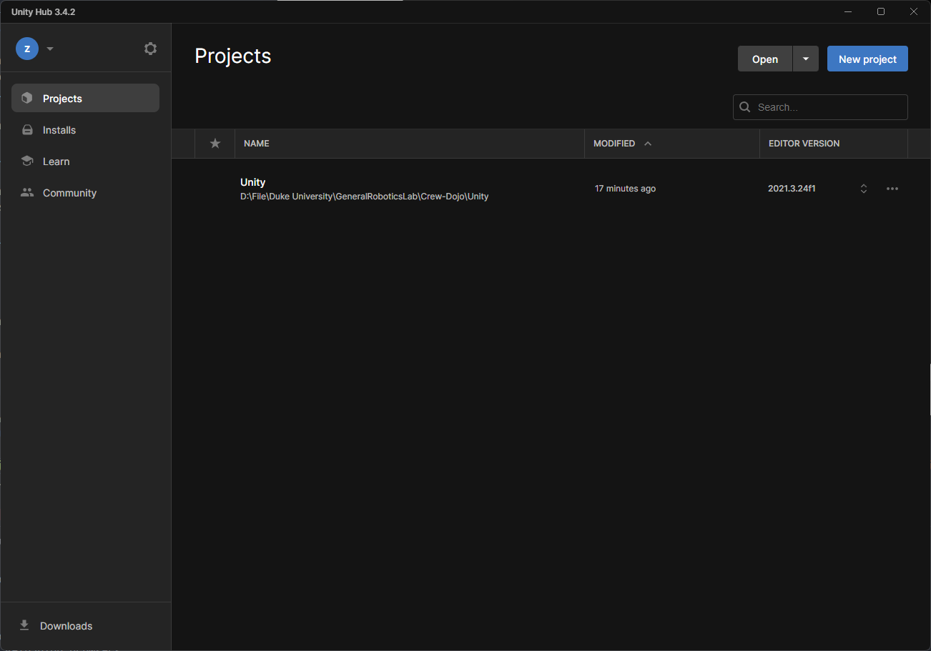Minimize the Unity Hub window

click(848, 11)
